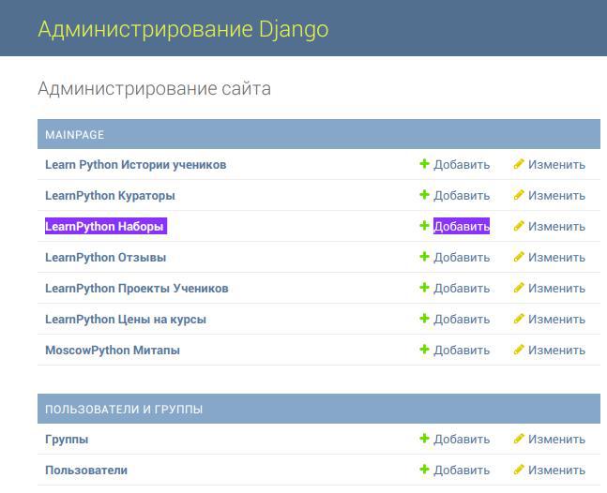Click pencil icon for LearnPython Кураторы
This screenshot has height=493, width=607.
click(519, 195)
